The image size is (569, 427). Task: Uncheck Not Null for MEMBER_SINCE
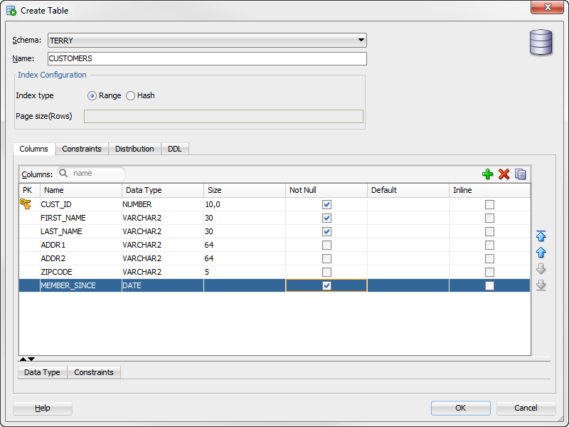326,286
